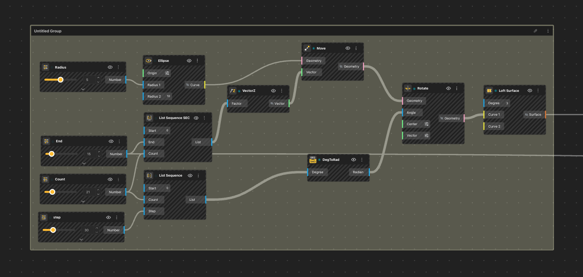
Task: Click the Rotate Center settings button
Action: pyautogui.click(x=426, y=124)
